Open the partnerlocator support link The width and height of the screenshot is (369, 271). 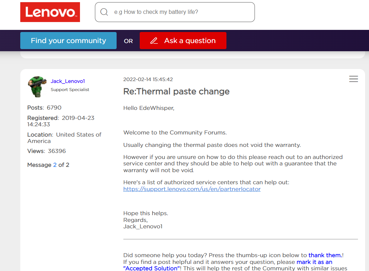point(192,189)
